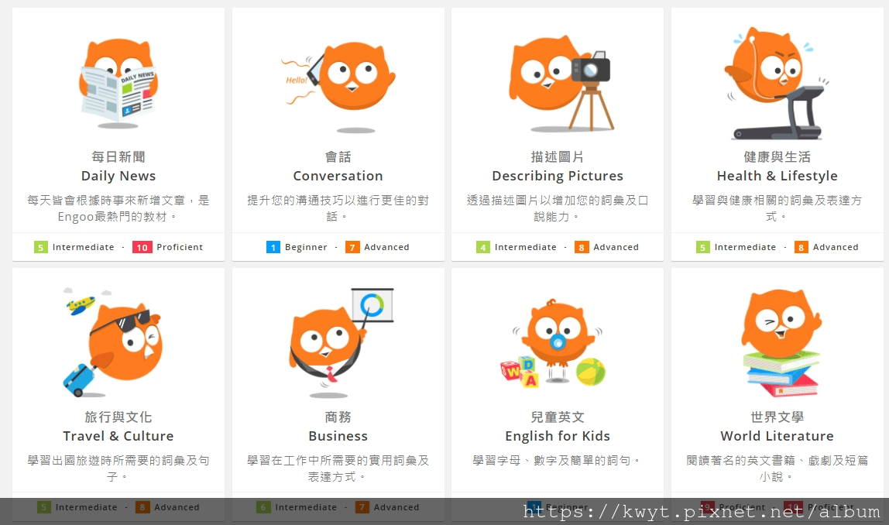Click the red 10 badge under Daily News
Screen dimensions: 889x525
point(142,247)
